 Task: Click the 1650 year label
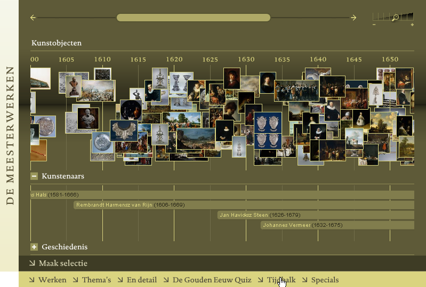pyautogui.click(x=390, y=60)
